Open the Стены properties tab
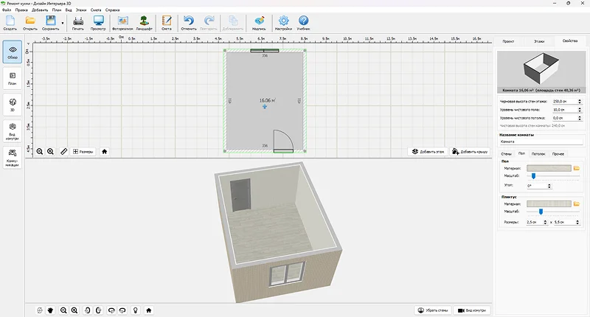The width and height of the screenshot is (590, 317). (506, 154)
